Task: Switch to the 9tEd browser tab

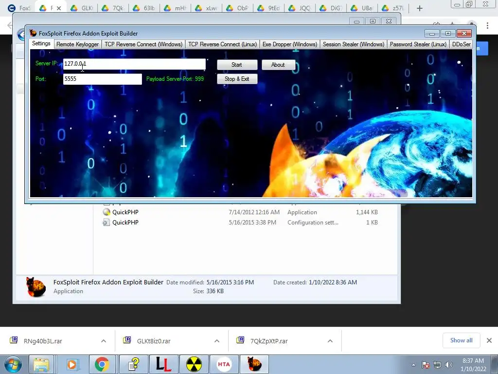Action: 268,8
